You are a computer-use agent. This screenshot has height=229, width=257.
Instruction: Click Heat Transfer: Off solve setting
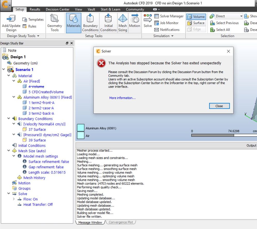click(38, 204)
